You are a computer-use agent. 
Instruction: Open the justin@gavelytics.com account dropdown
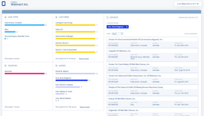click(x=188, y=4)
